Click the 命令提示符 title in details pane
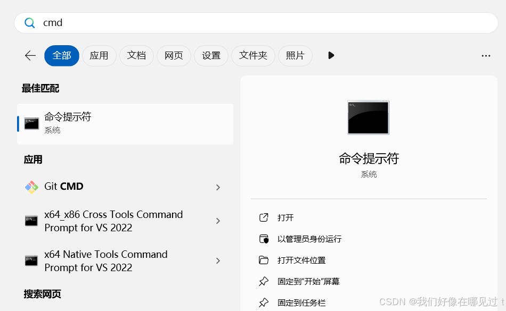 coord(369,158)
